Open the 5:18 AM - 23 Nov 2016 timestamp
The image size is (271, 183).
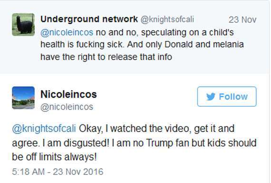tap(58, 172)
